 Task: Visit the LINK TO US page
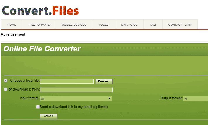(129, 25)
